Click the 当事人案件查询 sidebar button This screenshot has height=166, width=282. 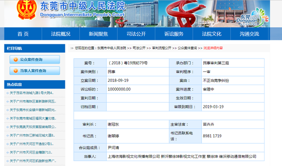35,71
